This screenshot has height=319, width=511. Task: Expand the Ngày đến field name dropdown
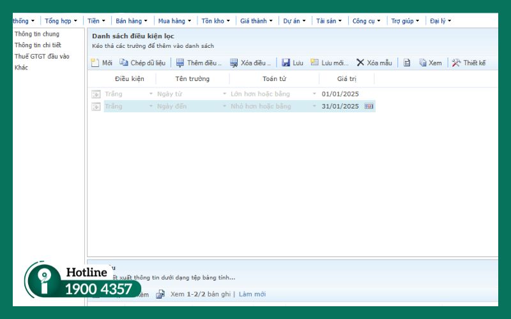click(x=224, y=106)
